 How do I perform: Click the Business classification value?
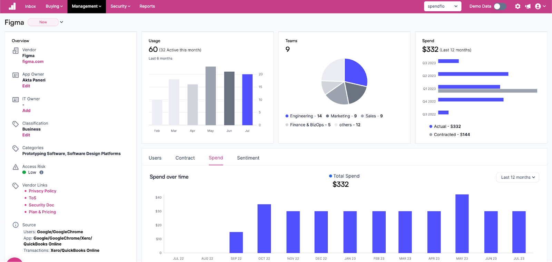[x=31, y=129]
